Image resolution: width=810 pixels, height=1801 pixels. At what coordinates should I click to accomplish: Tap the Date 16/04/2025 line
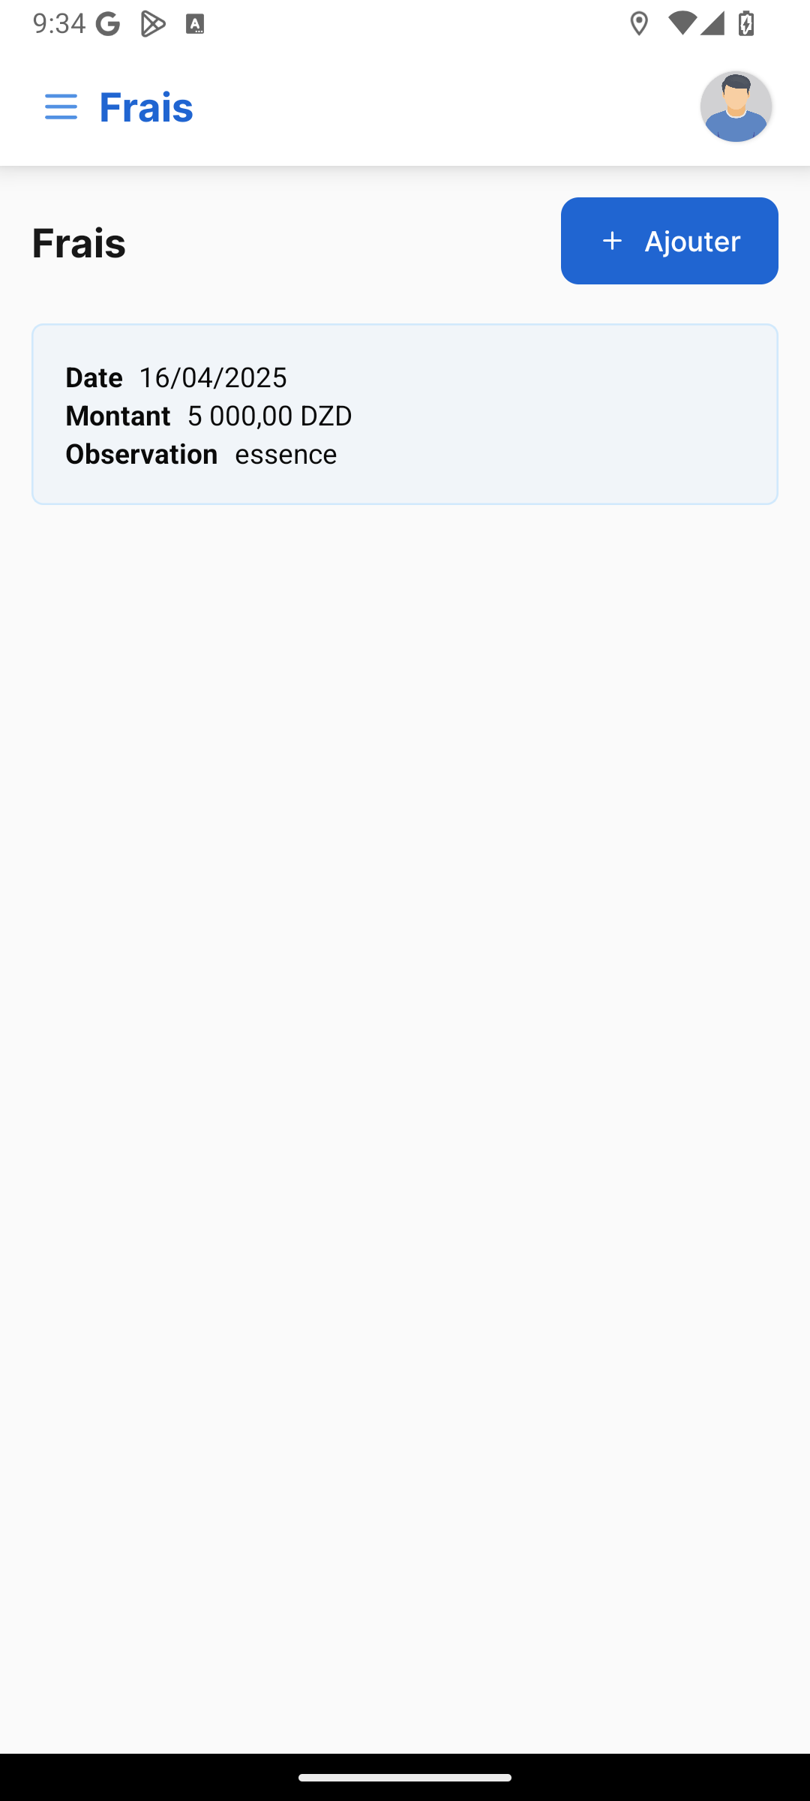click(x=176, y=377)
